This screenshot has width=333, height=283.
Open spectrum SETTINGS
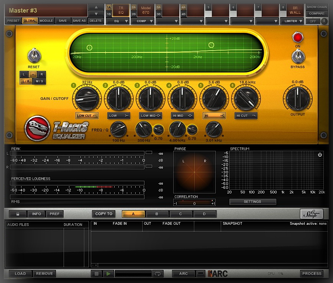pos(253,202)
